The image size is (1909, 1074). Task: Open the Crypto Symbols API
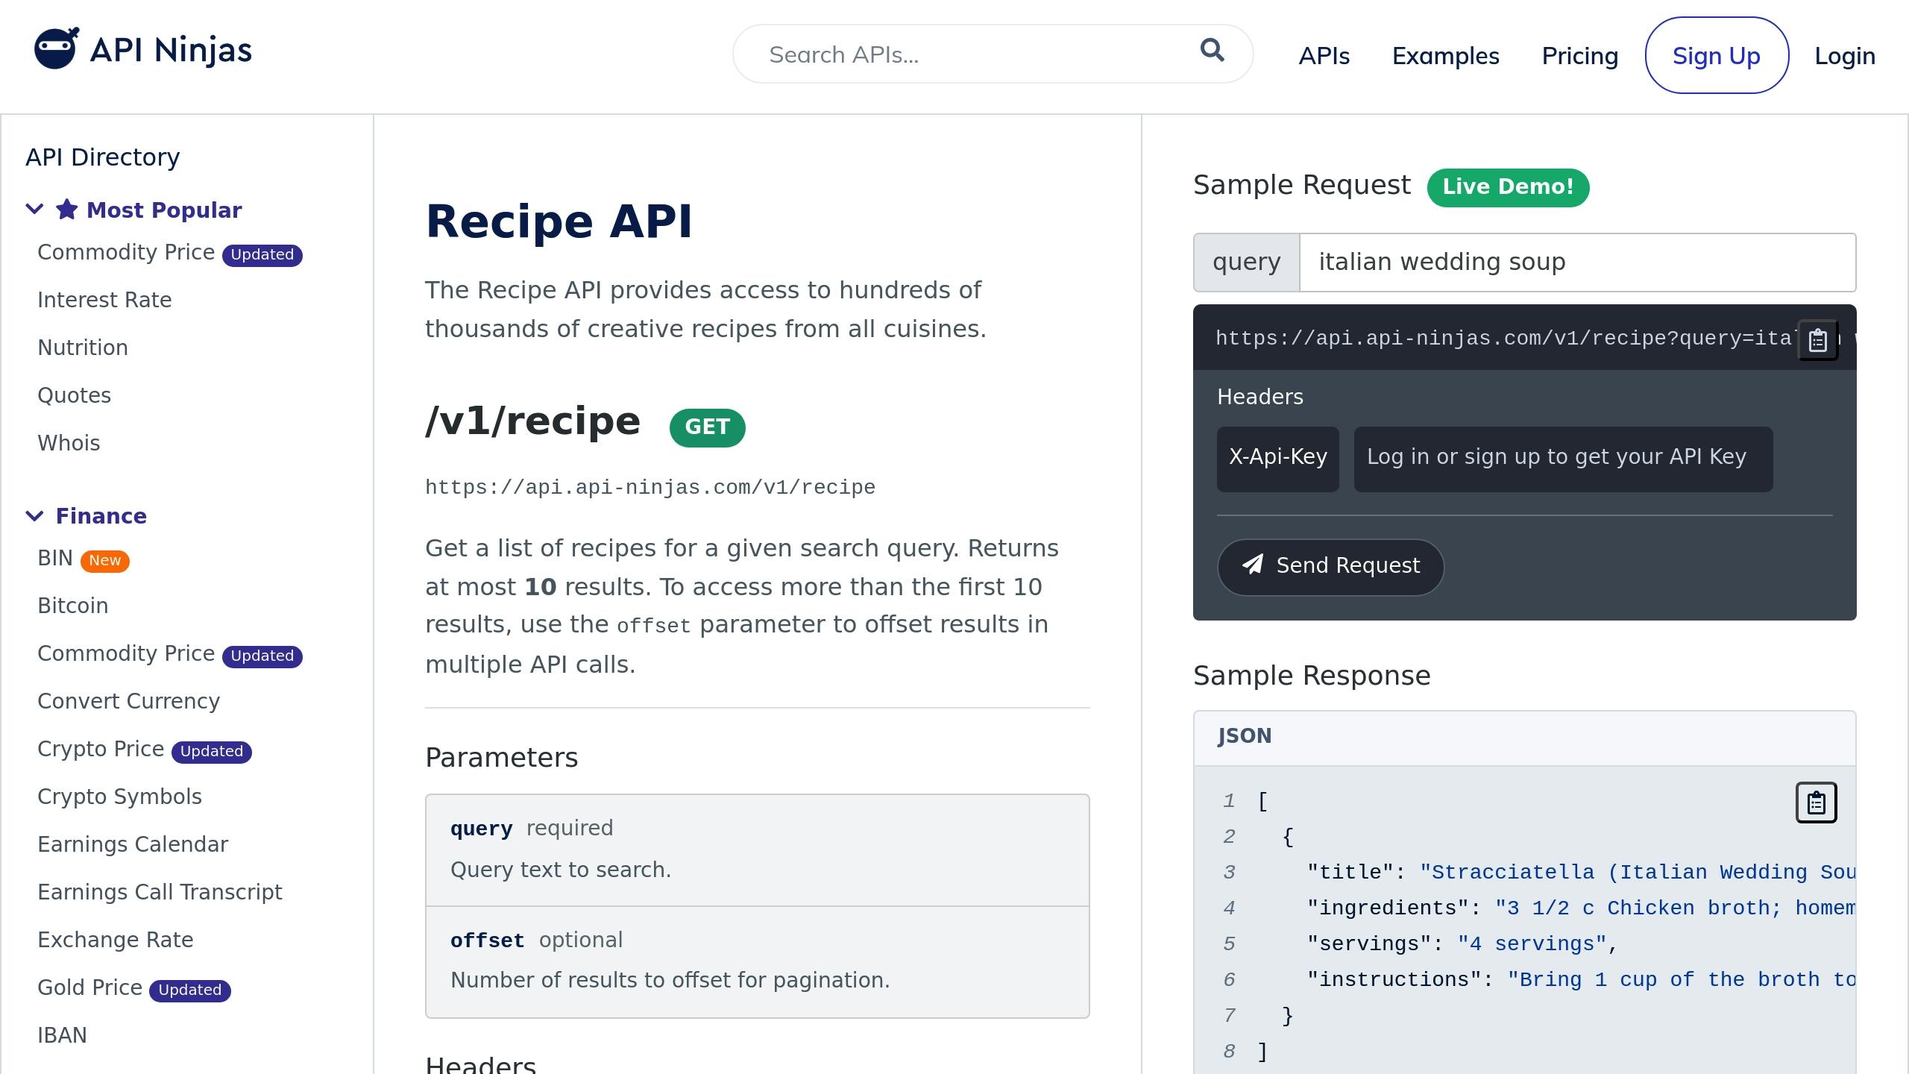tap(119, 797)
